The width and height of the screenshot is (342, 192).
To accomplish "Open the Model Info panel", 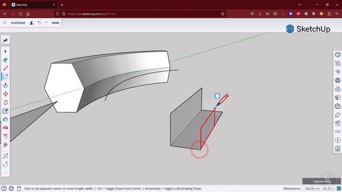I will (x=338, y=140).
